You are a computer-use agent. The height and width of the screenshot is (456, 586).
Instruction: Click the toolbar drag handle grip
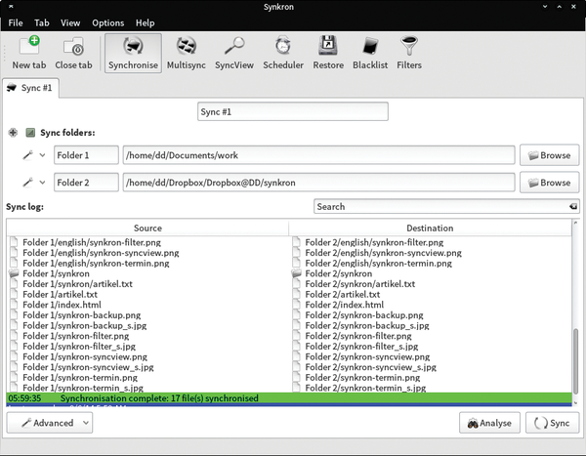coord(5,53)
